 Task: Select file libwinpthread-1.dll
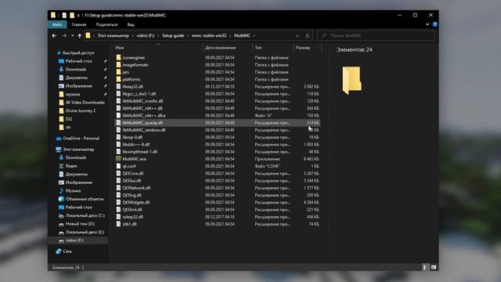tap(139, 151)
